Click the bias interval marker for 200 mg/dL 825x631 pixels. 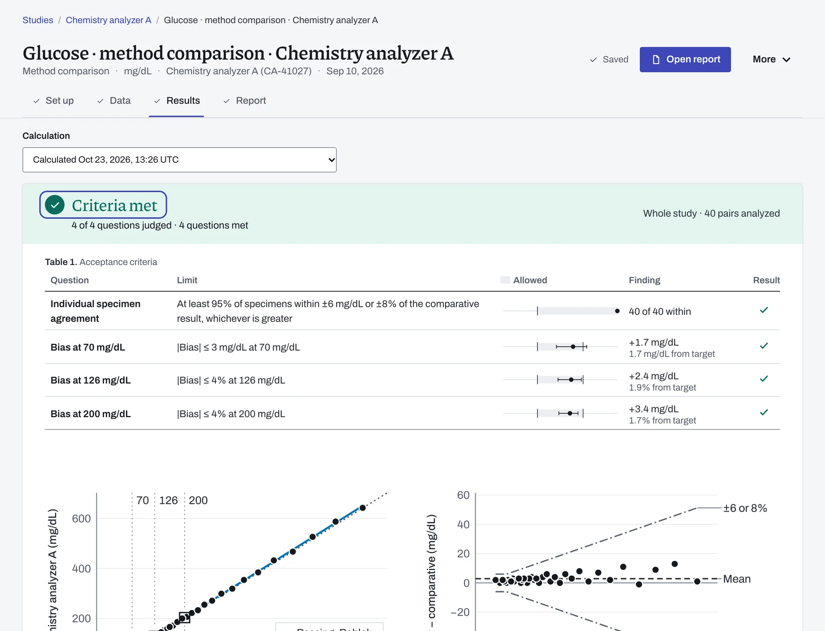(x=569, y=413)
